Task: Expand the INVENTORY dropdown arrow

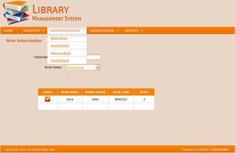Action: click(x=44, y=31)
